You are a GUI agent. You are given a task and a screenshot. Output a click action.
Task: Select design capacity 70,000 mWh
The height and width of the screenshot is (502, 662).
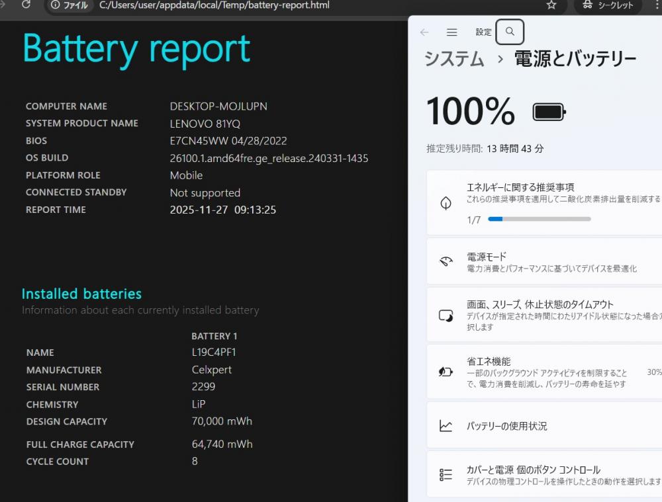222,421
